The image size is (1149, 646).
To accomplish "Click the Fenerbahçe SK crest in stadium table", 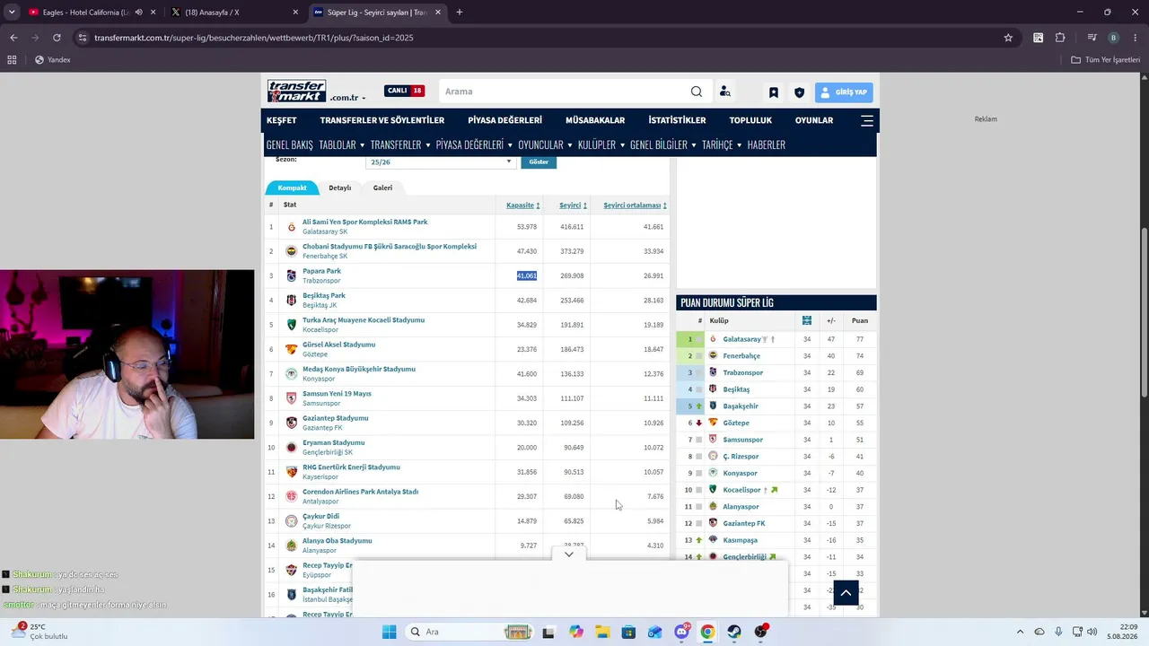I will [x=291, y=251].
